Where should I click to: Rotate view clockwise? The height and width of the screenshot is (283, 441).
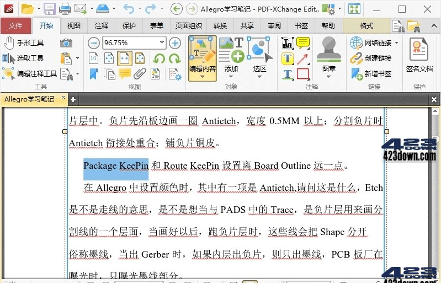174,58
